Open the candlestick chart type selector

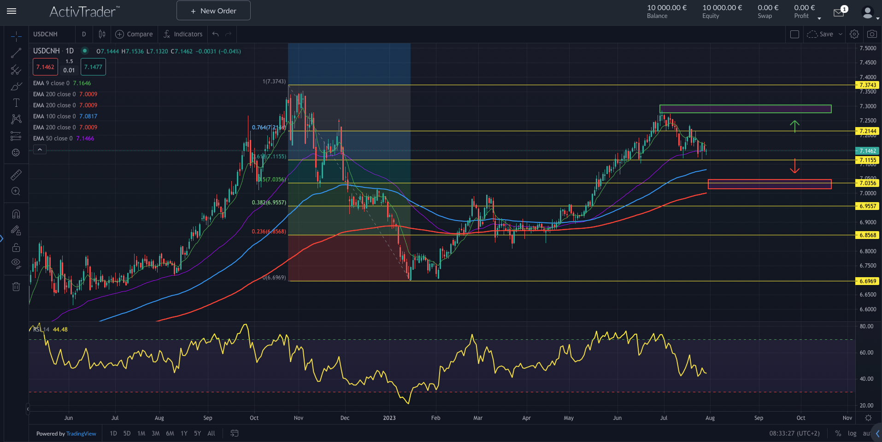101,34
